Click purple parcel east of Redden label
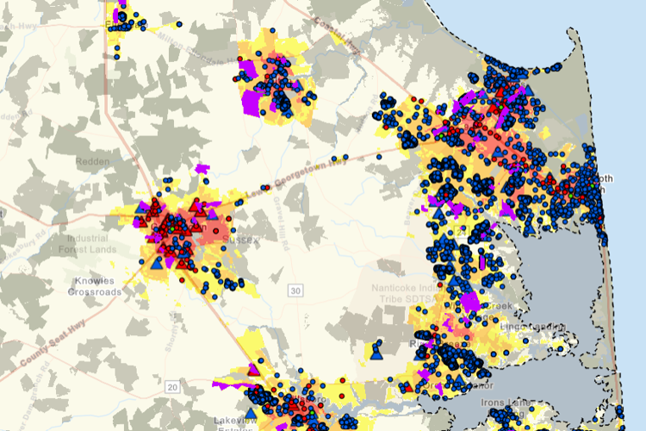This screenshot has width=646, height=431. [202, 169]
